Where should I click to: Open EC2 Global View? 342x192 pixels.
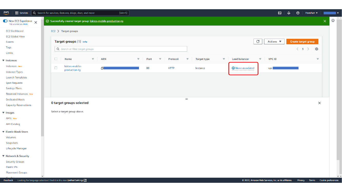pyautogui.click(x=15, y=36)
